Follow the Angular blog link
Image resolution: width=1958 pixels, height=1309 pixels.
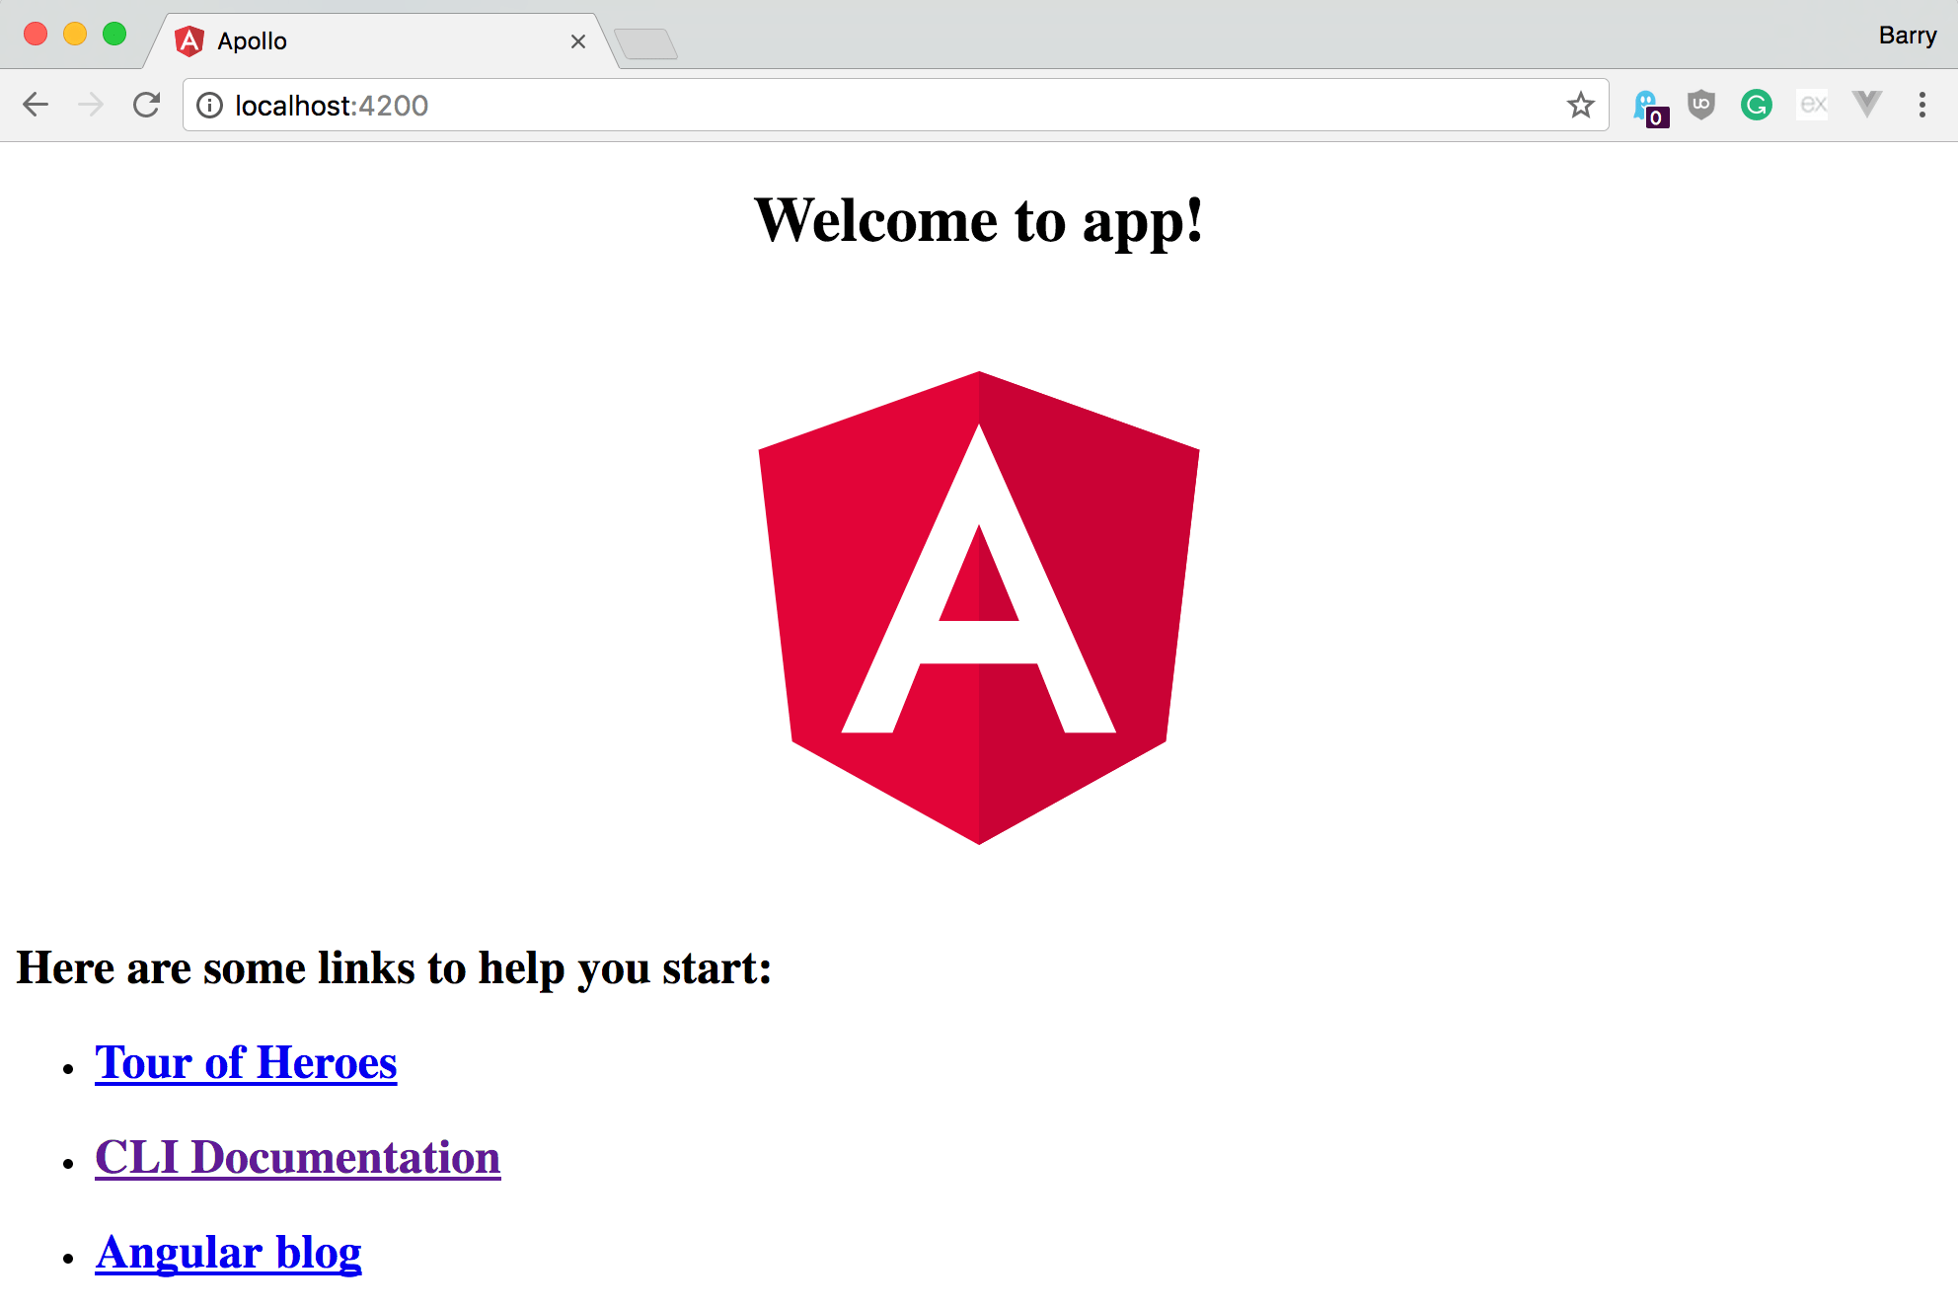pyautogui.click(x=228, y=1253)
